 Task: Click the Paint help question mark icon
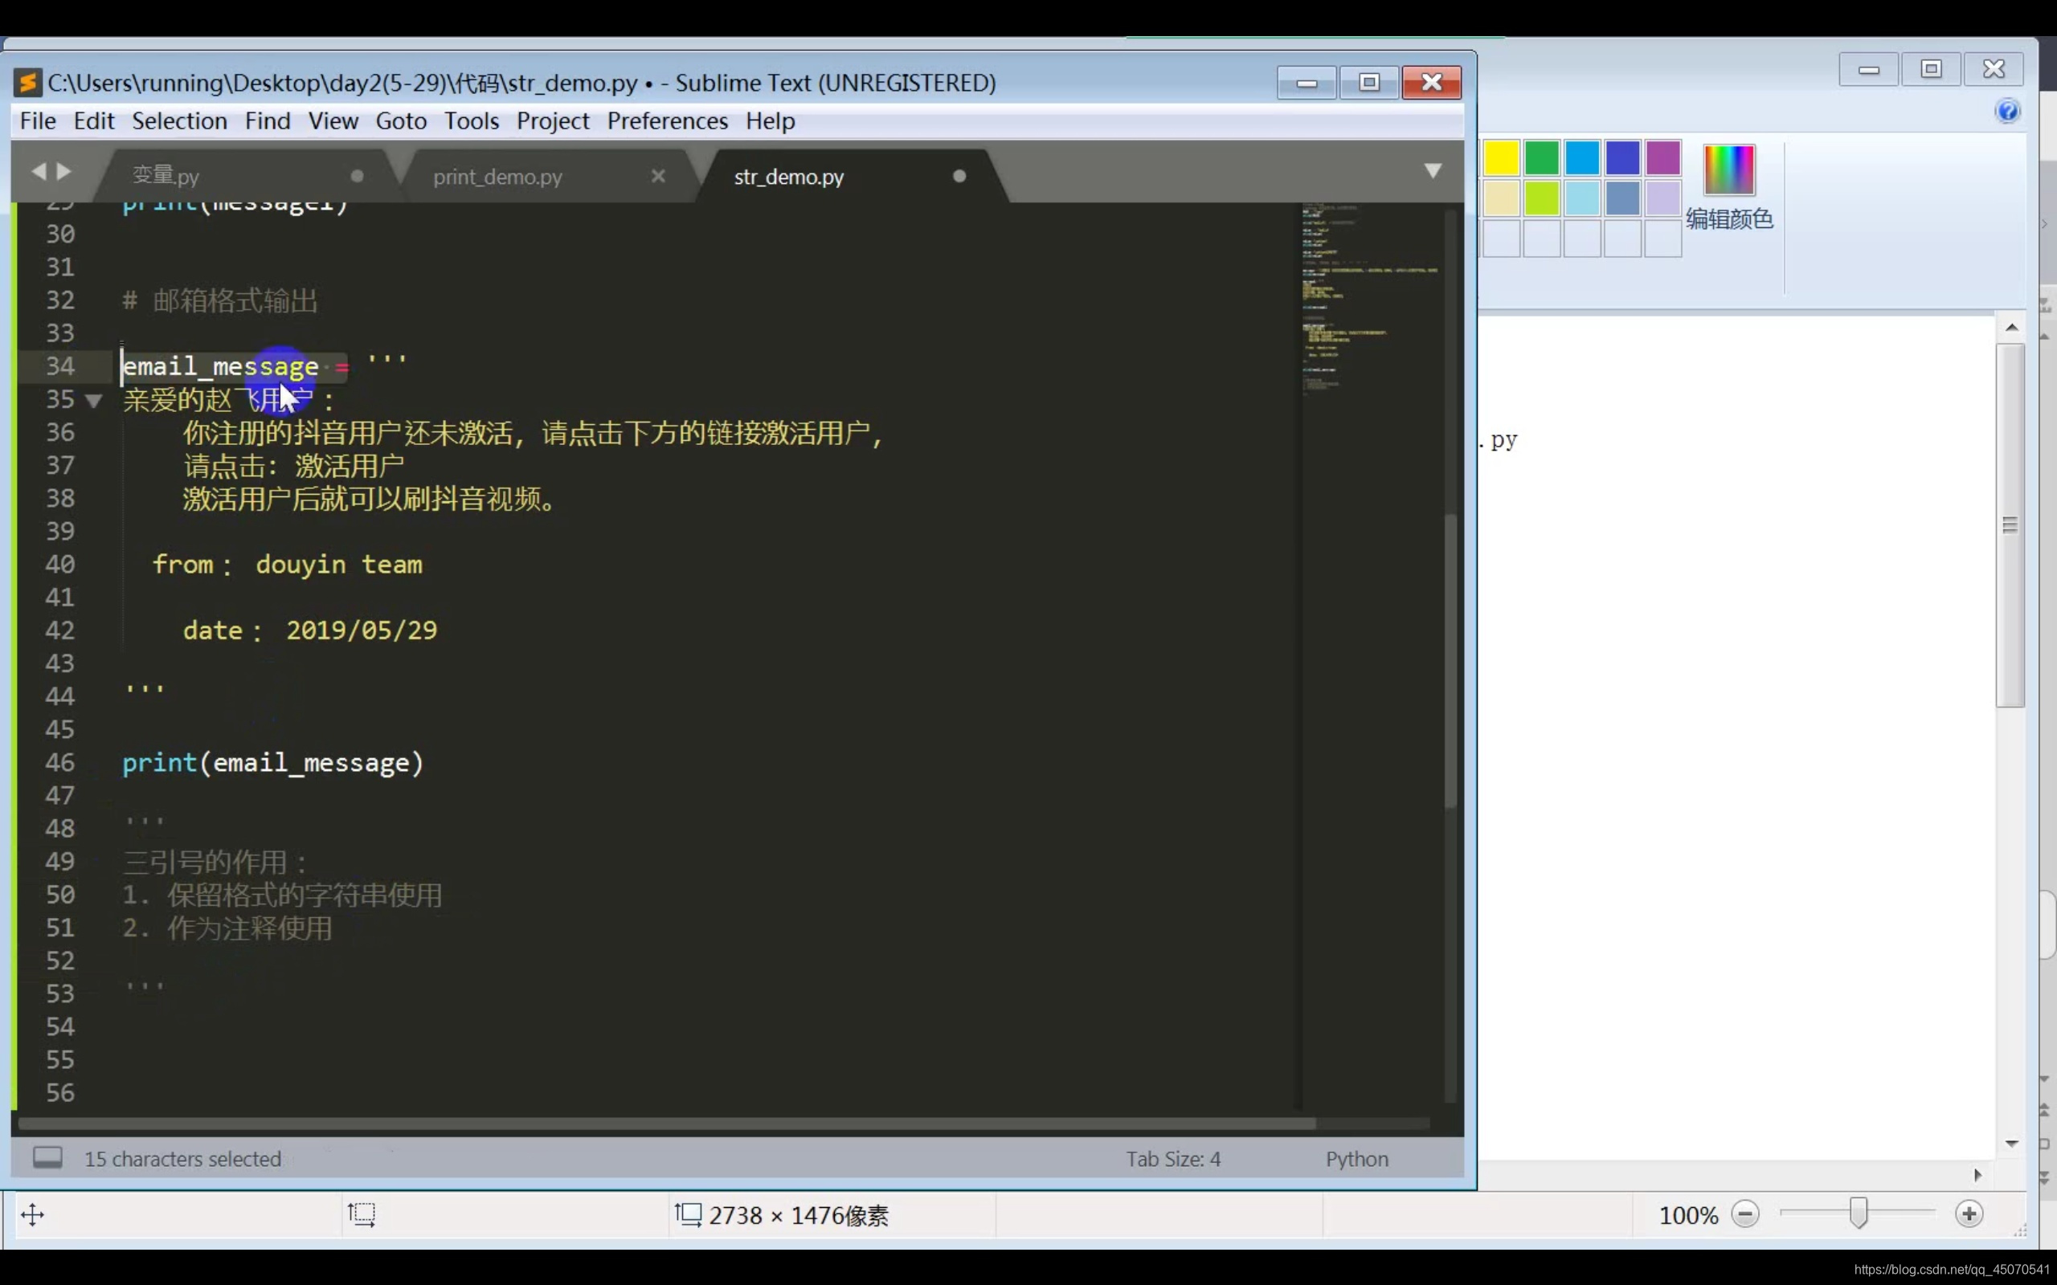2007,112
